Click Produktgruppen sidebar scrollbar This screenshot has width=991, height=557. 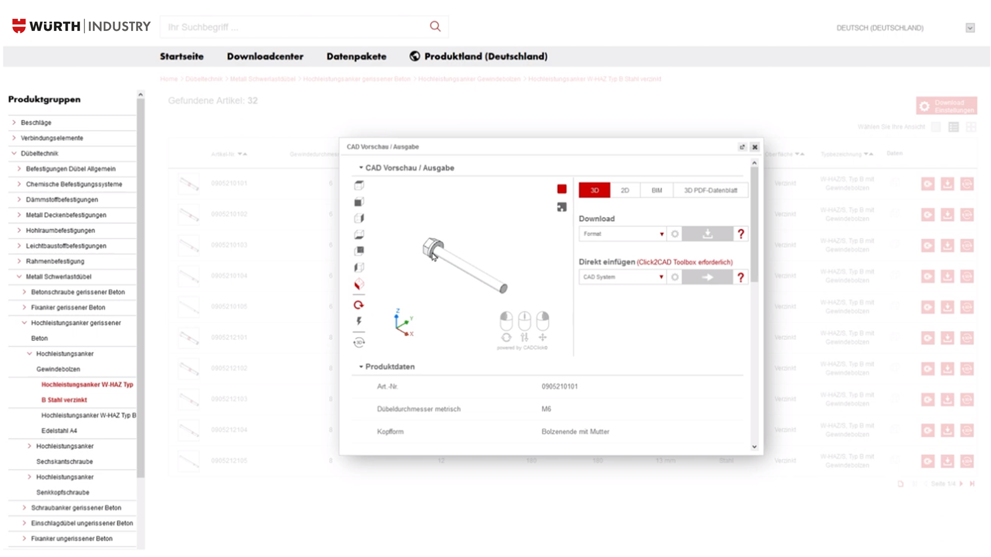140,289
